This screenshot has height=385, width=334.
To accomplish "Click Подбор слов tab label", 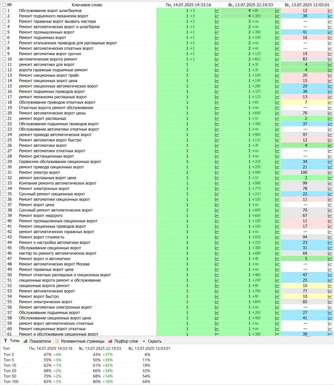I will coord(126,341).
